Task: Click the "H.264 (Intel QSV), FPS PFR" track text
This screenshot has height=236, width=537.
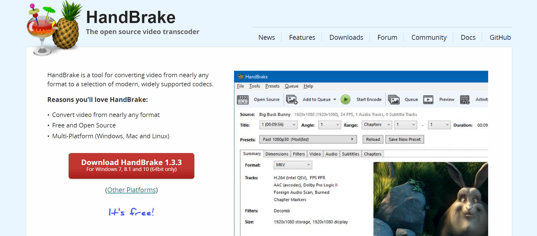Action: [x=299, y=178]
